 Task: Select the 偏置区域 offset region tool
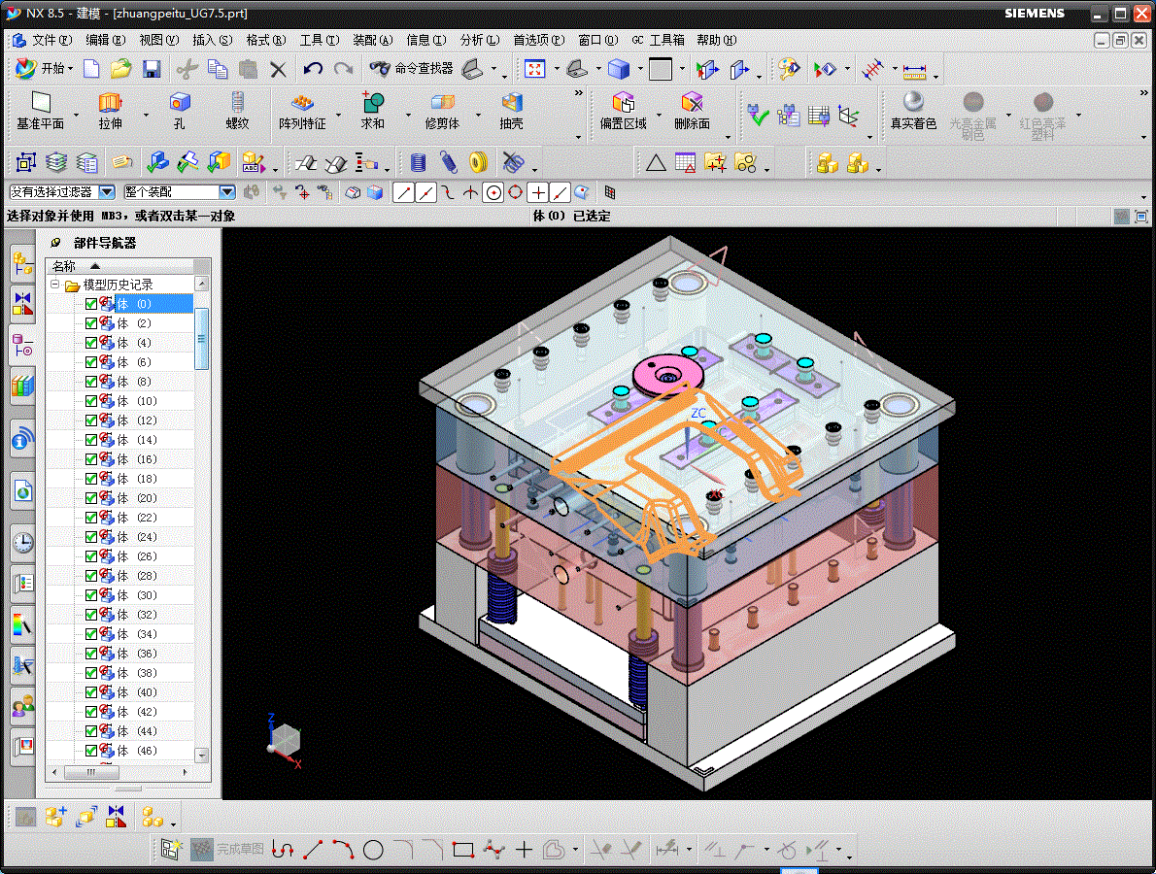pos(623,111)
